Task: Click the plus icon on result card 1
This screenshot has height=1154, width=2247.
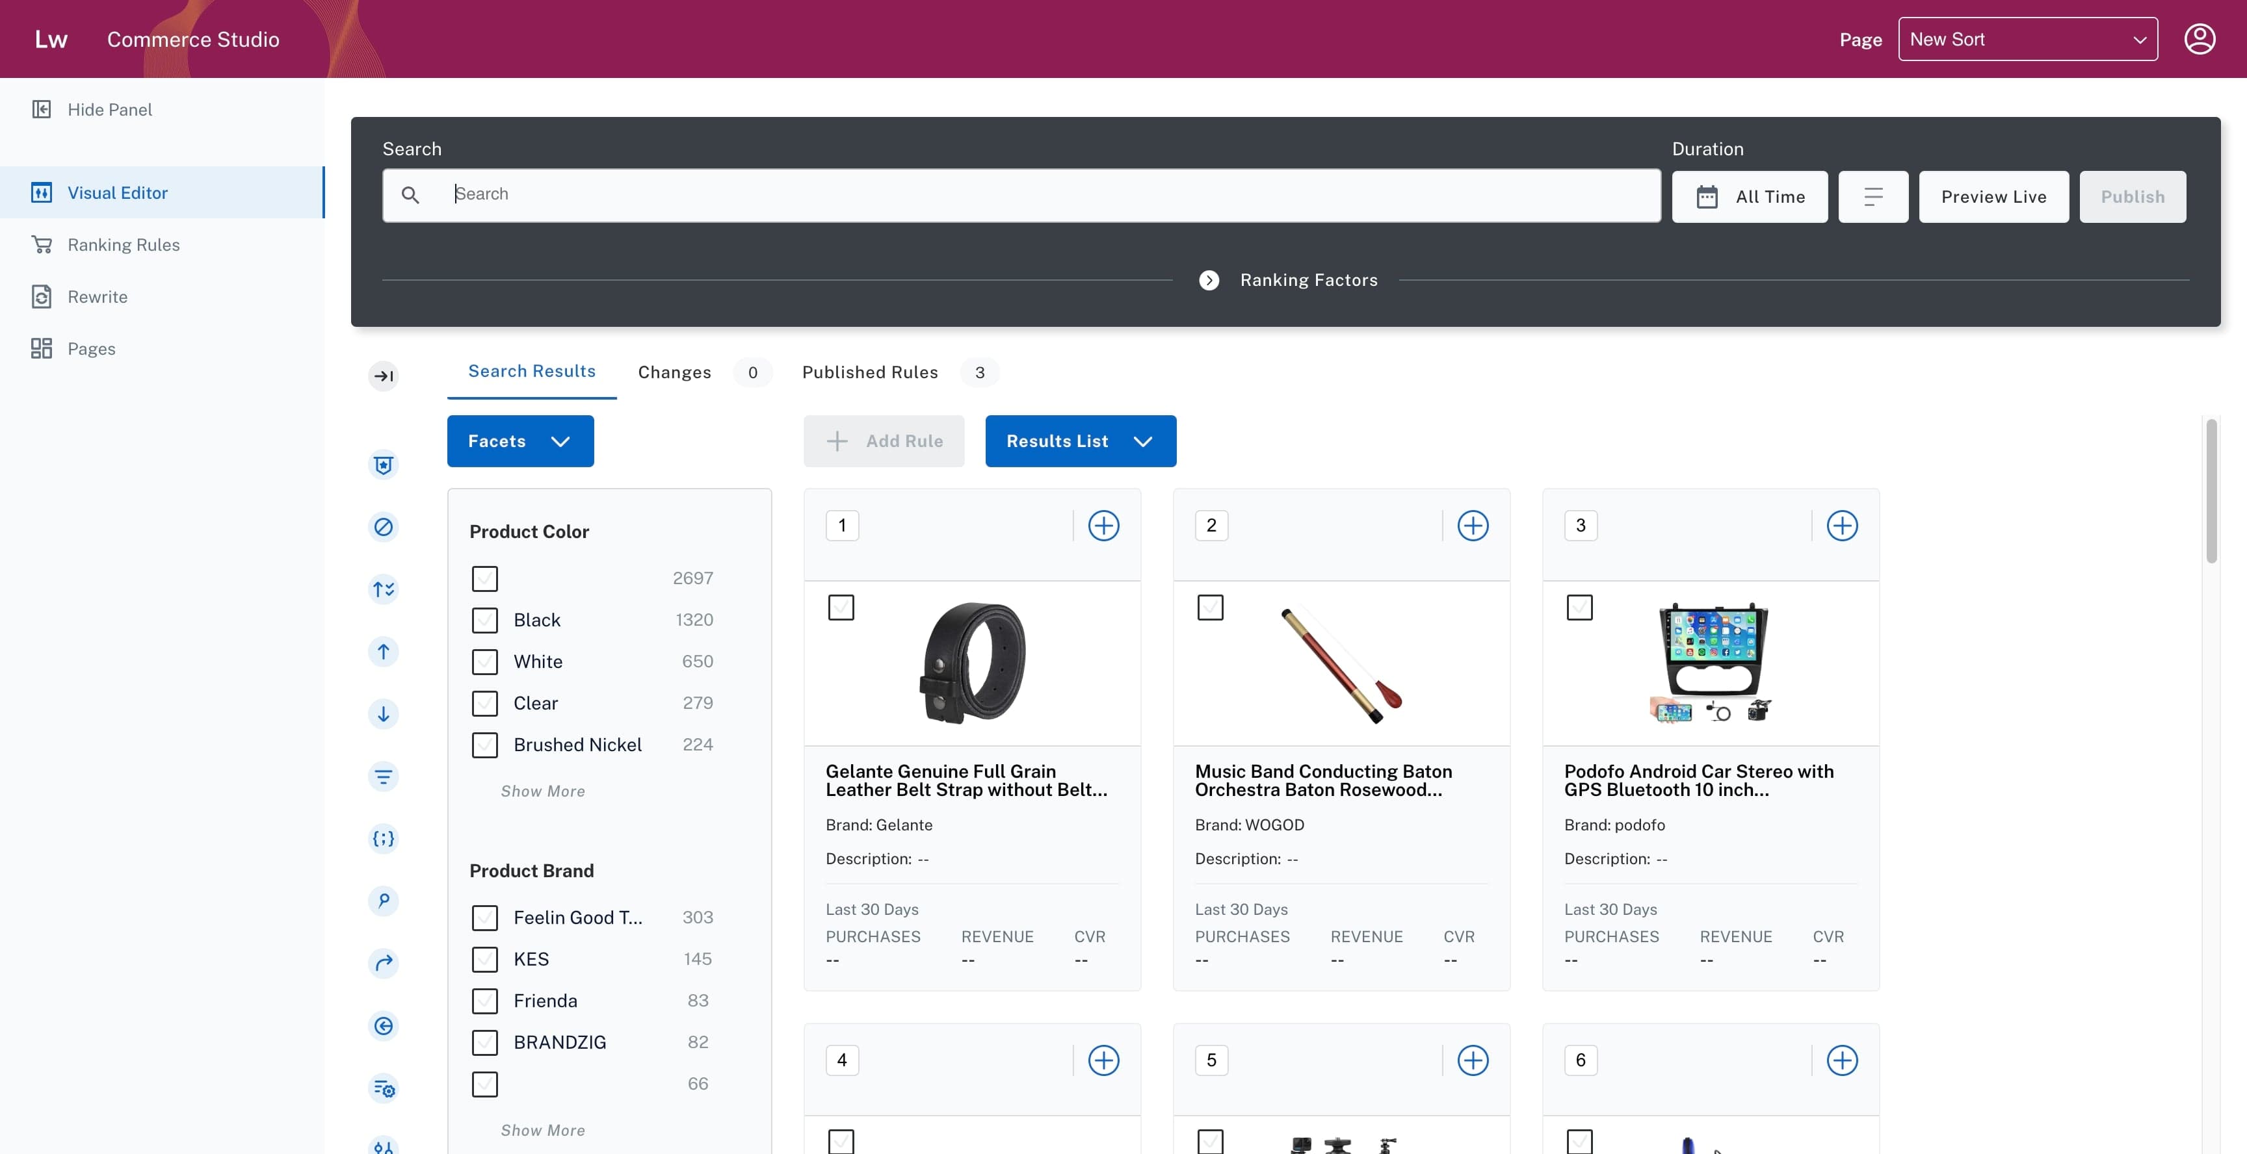Action: (x=1103, y=526)
